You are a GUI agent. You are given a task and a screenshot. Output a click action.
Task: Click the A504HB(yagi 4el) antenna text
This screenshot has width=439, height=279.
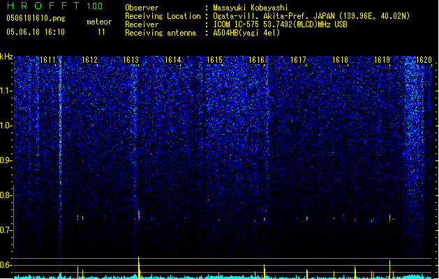(x=246, y=33)
